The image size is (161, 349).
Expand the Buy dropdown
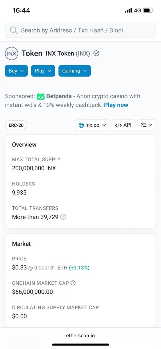[16, 71]
